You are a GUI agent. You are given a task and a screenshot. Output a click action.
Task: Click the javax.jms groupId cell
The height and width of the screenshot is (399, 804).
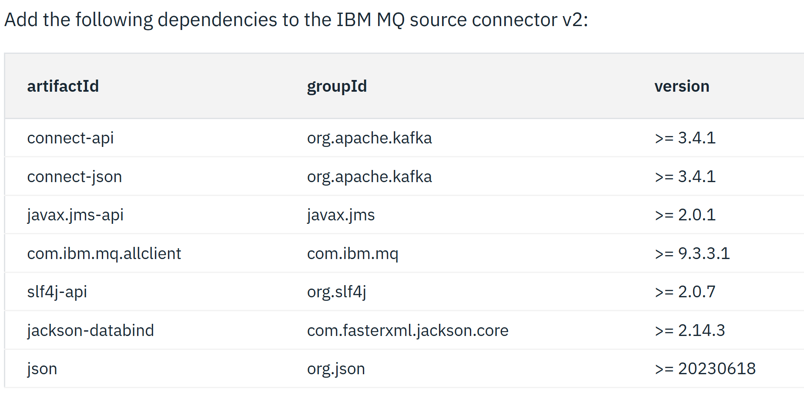coord(341,215)
